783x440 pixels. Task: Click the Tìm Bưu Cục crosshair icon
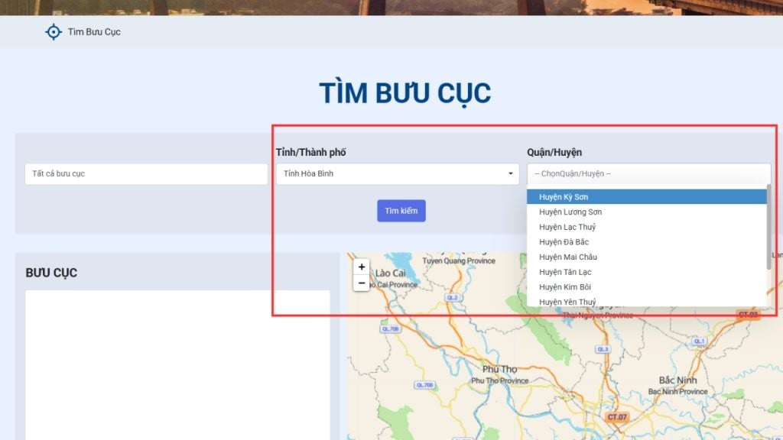tap(53, 32)
